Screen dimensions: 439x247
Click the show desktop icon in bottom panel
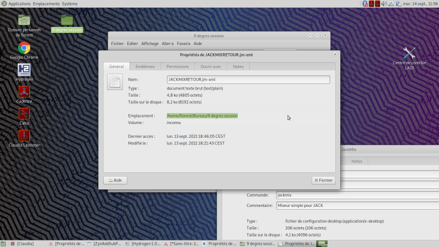pos(3,244)
